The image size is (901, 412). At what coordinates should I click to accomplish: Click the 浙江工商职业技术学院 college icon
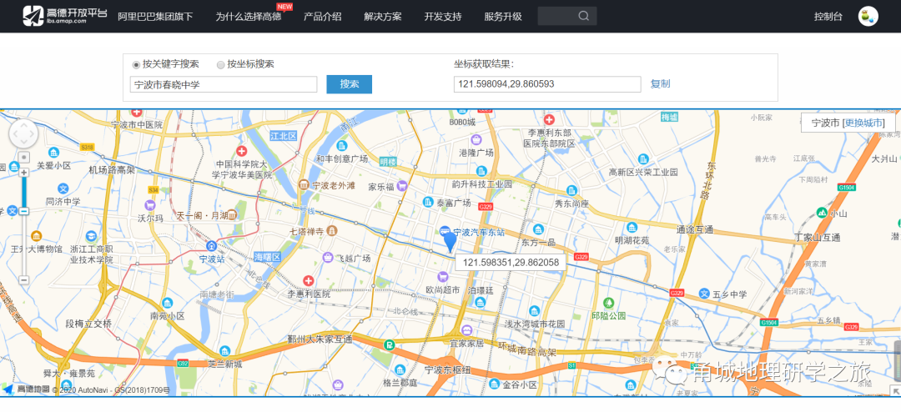[x=92, y=236]
